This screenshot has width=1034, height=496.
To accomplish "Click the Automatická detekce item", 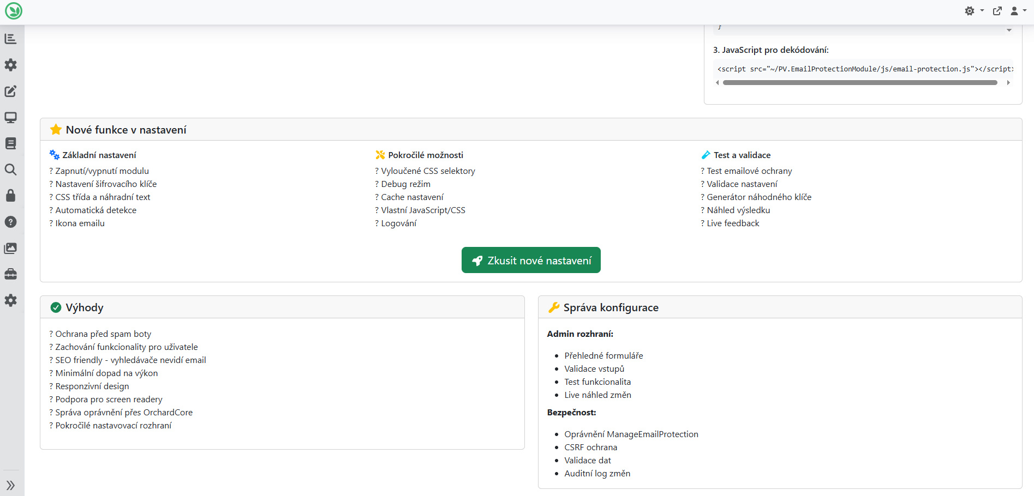I will point(93,210).
